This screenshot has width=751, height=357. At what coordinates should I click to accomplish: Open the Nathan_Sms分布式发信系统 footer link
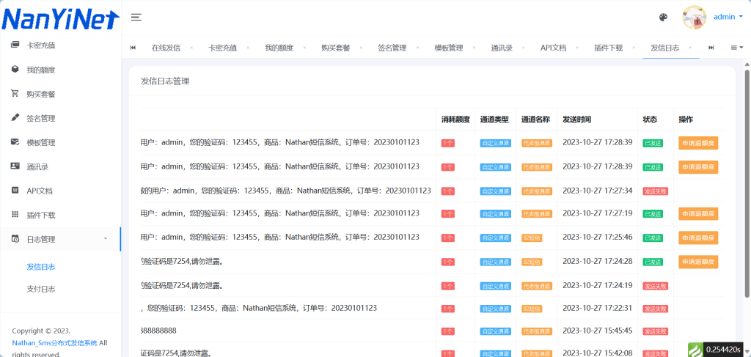pos(54,342)
